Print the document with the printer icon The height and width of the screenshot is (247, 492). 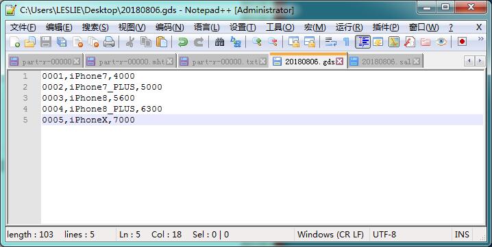click(x=109, y=42)
